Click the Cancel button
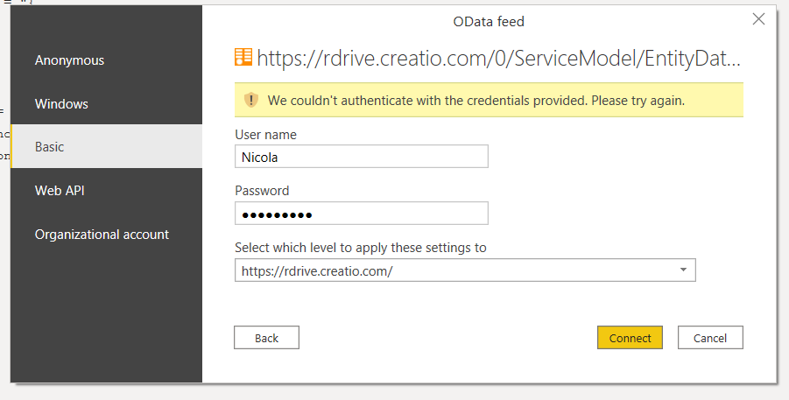Viewport: 789px width, 400px height. 710,338
